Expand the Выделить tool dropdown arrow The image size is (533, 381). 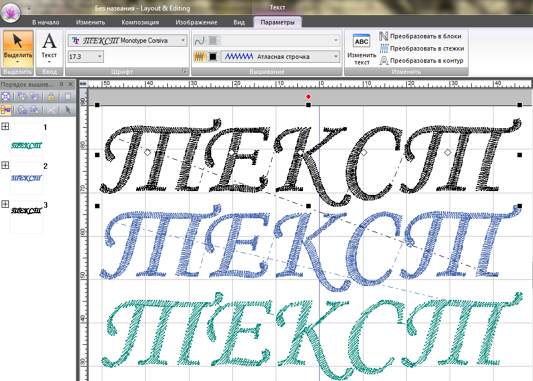pos(18,62)
